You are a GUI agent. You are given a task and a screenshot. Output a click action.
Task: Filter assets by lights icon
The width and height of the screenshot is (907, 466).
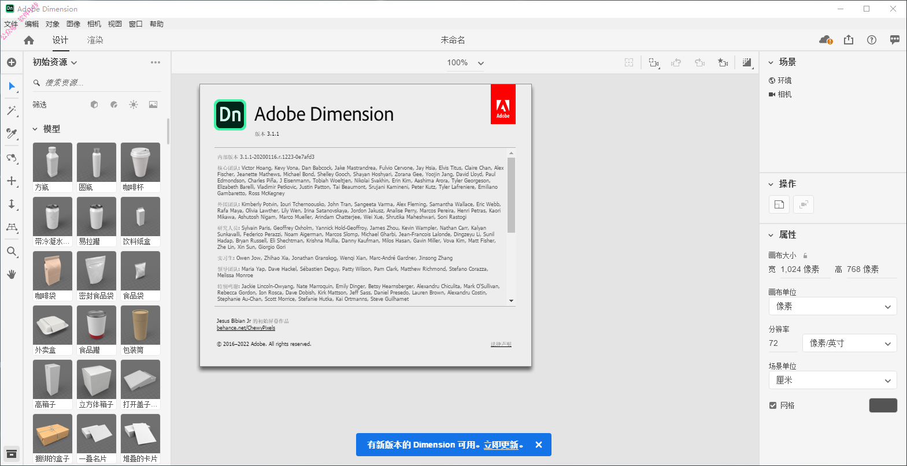click(x=134, y=105)
